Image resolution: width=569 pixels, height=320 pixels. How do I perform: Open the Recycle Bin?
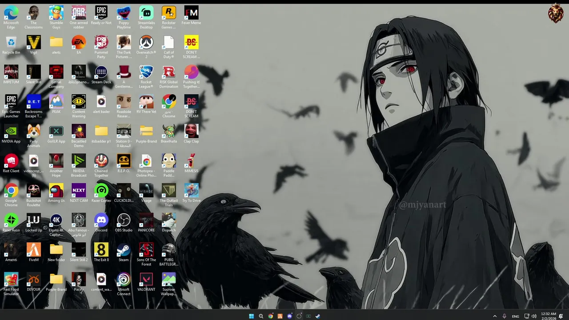(11, 45)
